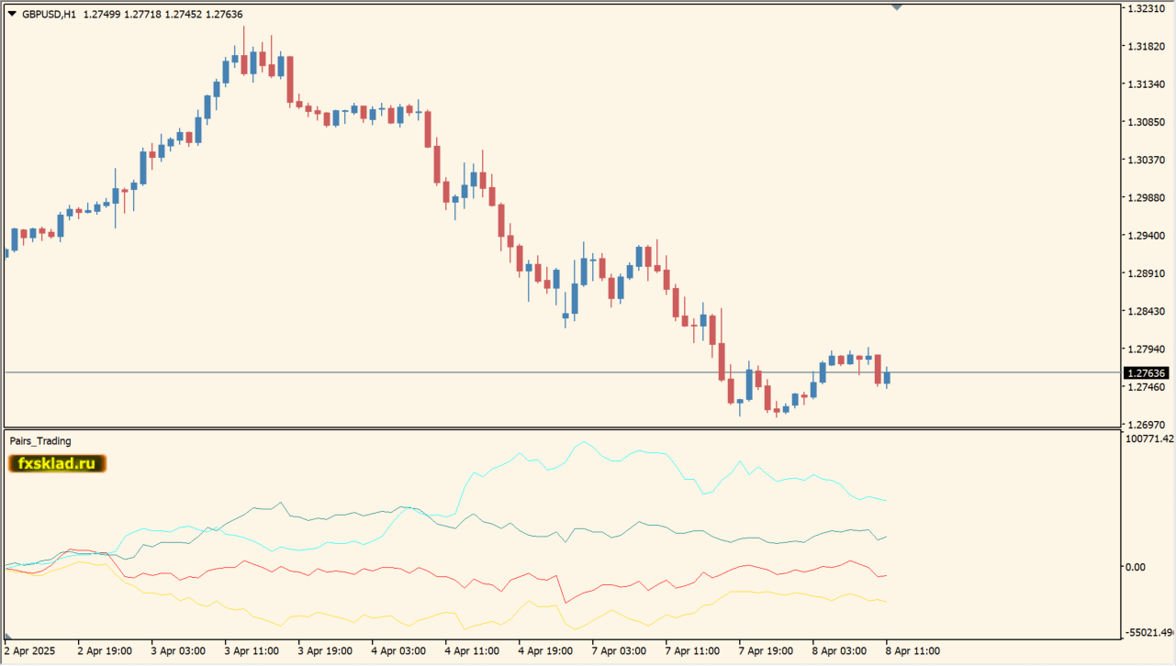Click the chart shift triangle marker at top
The image size is (1176, 666).
(897, 6)
